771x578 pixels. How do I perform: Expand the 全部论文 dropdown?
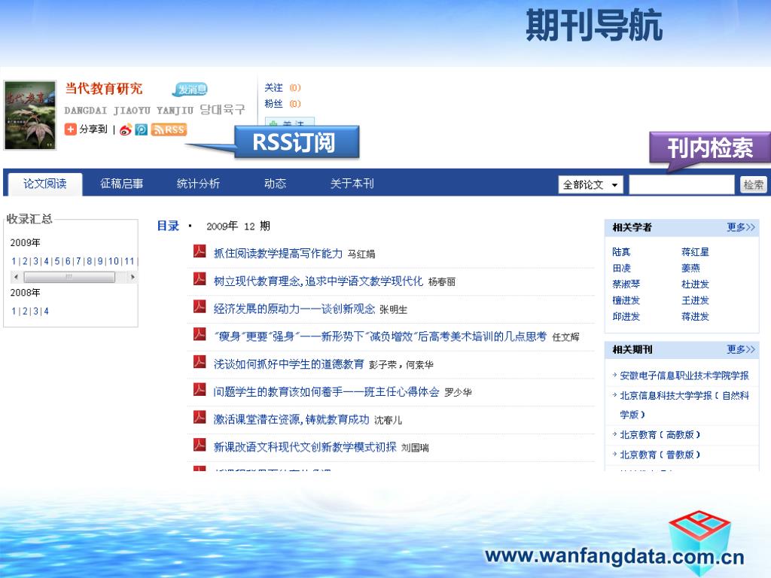pos(590,185)
